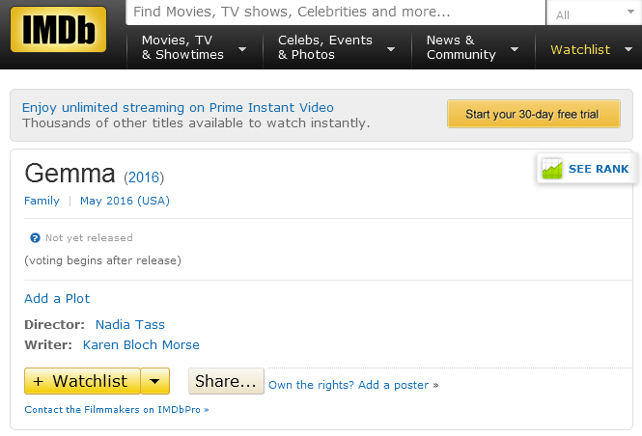Click the Family genre link
Viewport: 642px width, 436px height.
click(x=42, y=201)
